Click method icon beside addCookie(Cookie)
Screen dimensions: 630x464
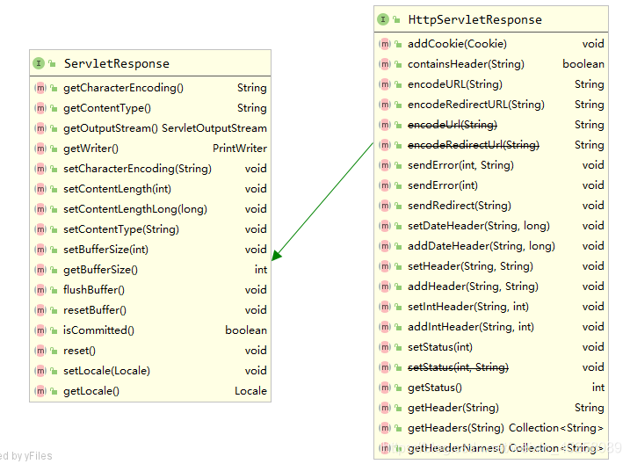(x=385, y=43)
